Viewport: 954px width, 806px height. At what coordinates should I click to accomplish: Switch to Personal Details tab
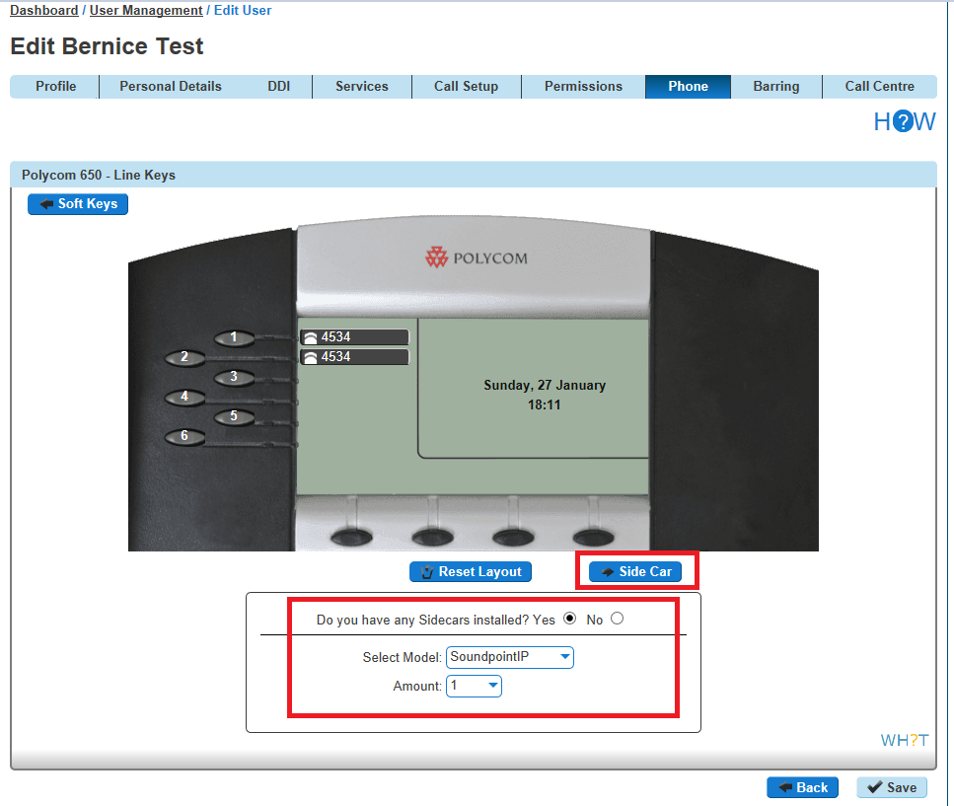[171, 87]
